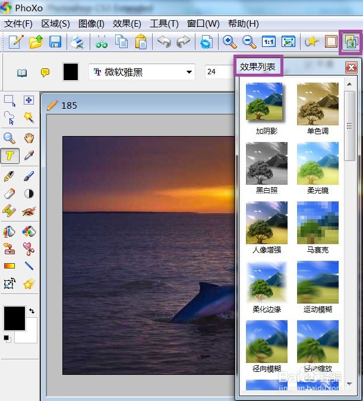363x401 pixels.
Task: Select the star shape tool in toolbox
Action: point(29,283)
